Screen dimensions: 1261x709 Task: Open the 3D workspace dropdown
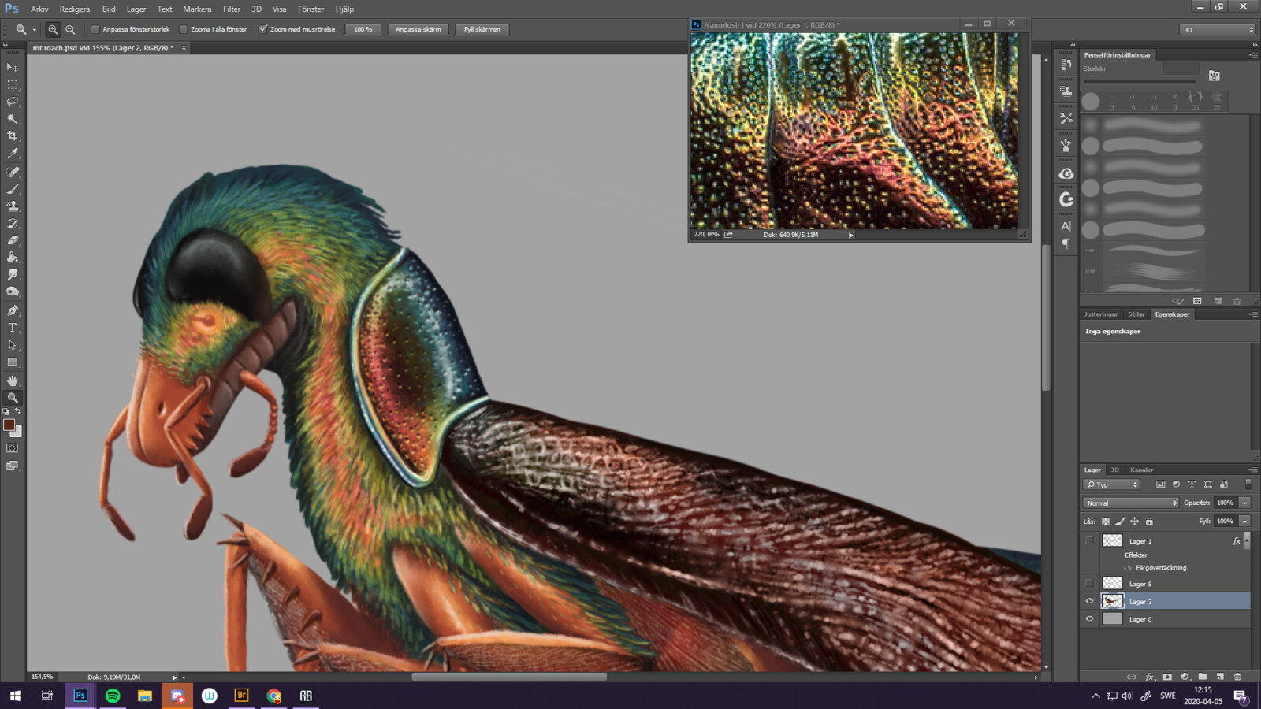coord(1218,29)
